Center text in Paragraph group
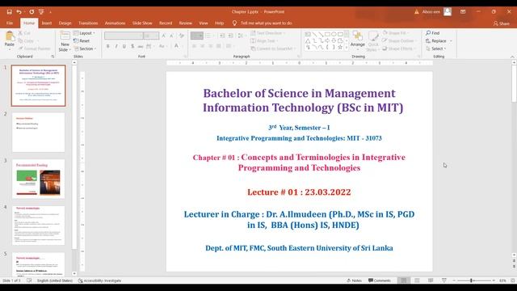The image size is (517, 291). click(203, 46)
